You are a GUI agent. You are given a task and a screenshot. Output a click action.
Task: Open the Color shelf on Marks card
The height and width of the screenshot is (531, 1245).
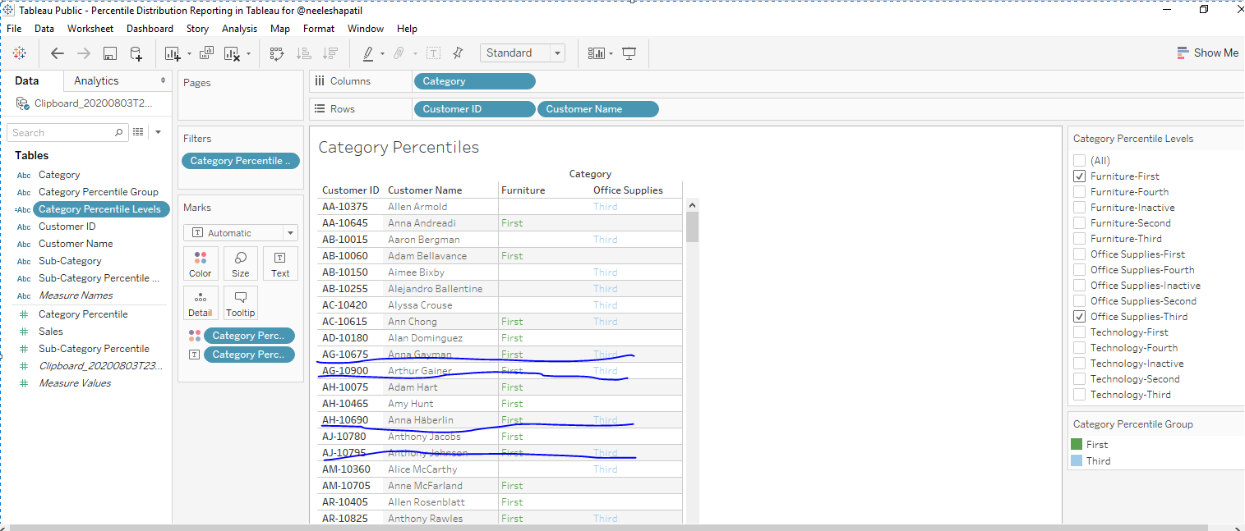(x=201, y=263)
